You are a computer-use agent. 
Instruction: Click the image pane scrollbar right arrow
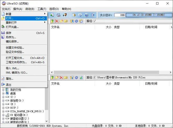pyautogui.click(x=170, y=72)
